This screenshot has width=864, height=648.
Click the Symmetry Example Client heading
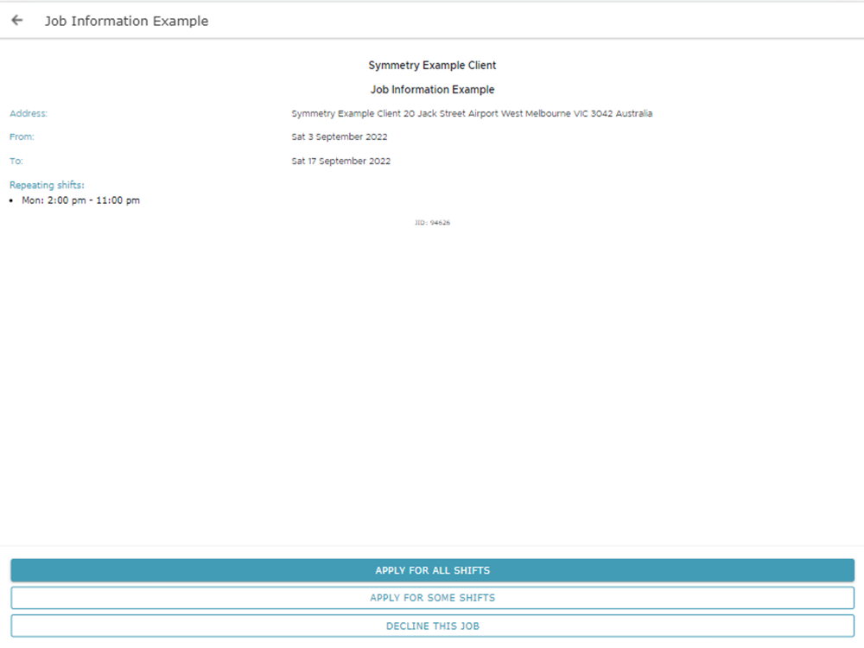(433, 65)
